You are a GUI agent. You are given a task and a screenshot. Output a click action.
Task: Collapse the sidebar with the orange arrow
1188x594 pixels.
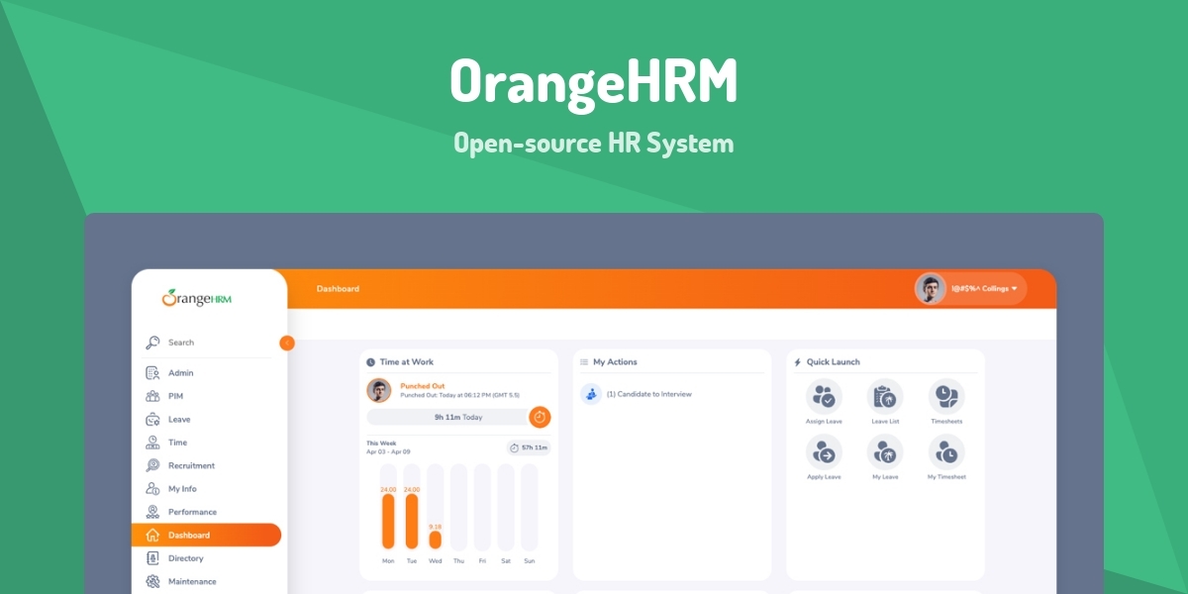click(x=287, y=343)
